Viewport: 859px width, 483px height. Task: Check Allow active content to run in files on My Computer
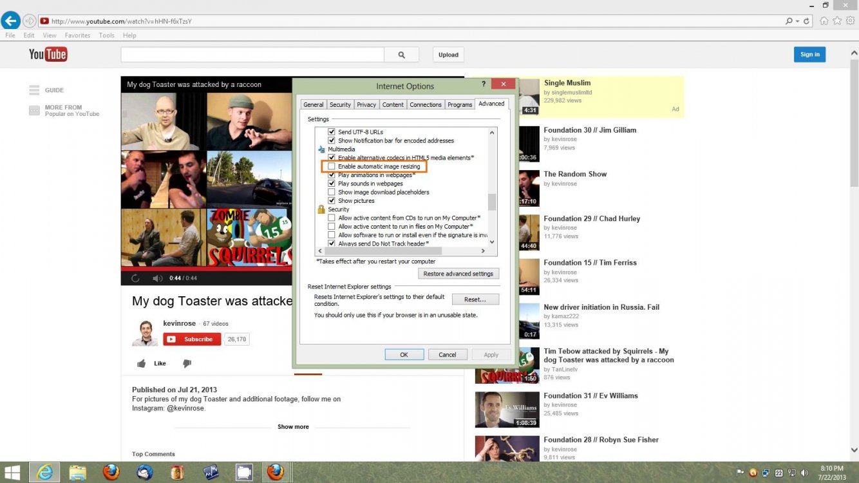(x=332, y=226)
